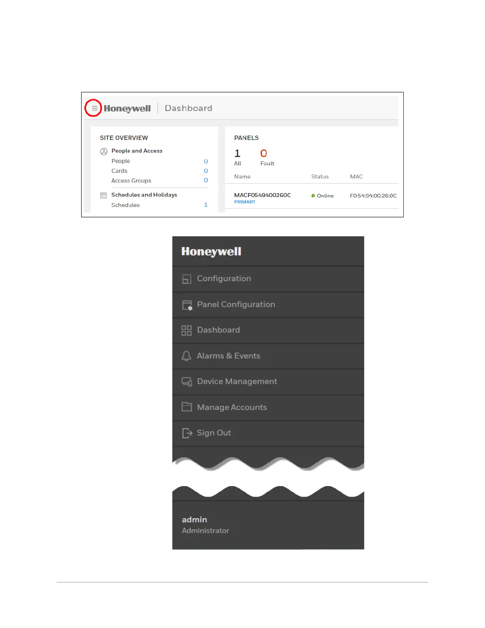Click the Honeywell logo in dashboard header
The height and width of the screenshot is (628, 485).
127,109
